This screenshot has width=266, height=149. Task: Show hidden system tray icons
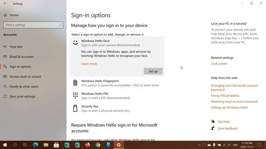click(199, 145)
